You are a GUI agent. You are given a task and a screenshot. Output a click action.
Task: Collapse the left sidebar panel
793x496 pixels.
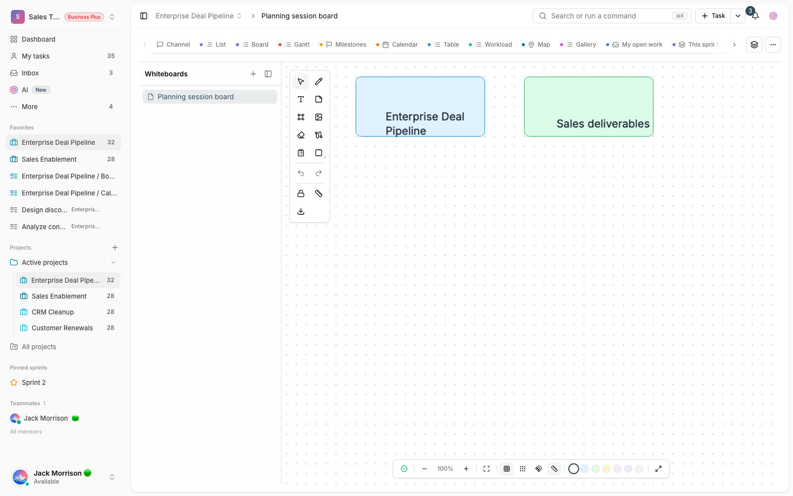144,16
